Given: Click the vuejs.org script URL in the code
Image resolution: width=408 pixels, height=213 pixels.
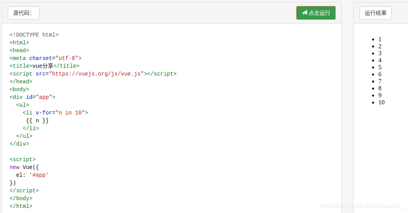Looking at the screenshot, I should [98, 74].
